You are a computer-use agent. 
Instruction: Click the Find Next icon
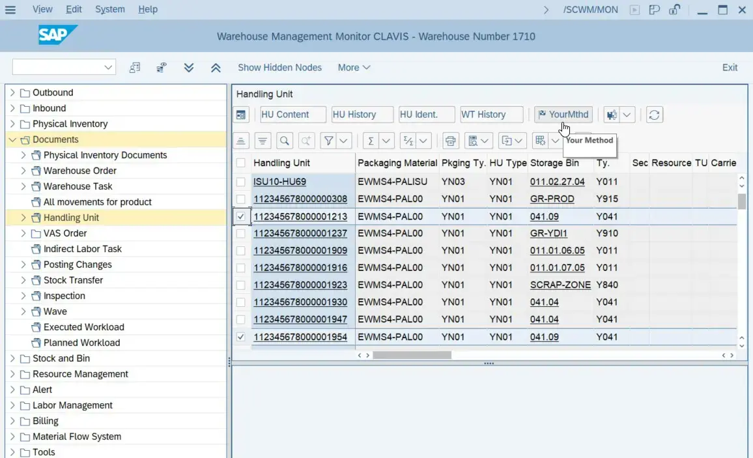pos(306,141)
